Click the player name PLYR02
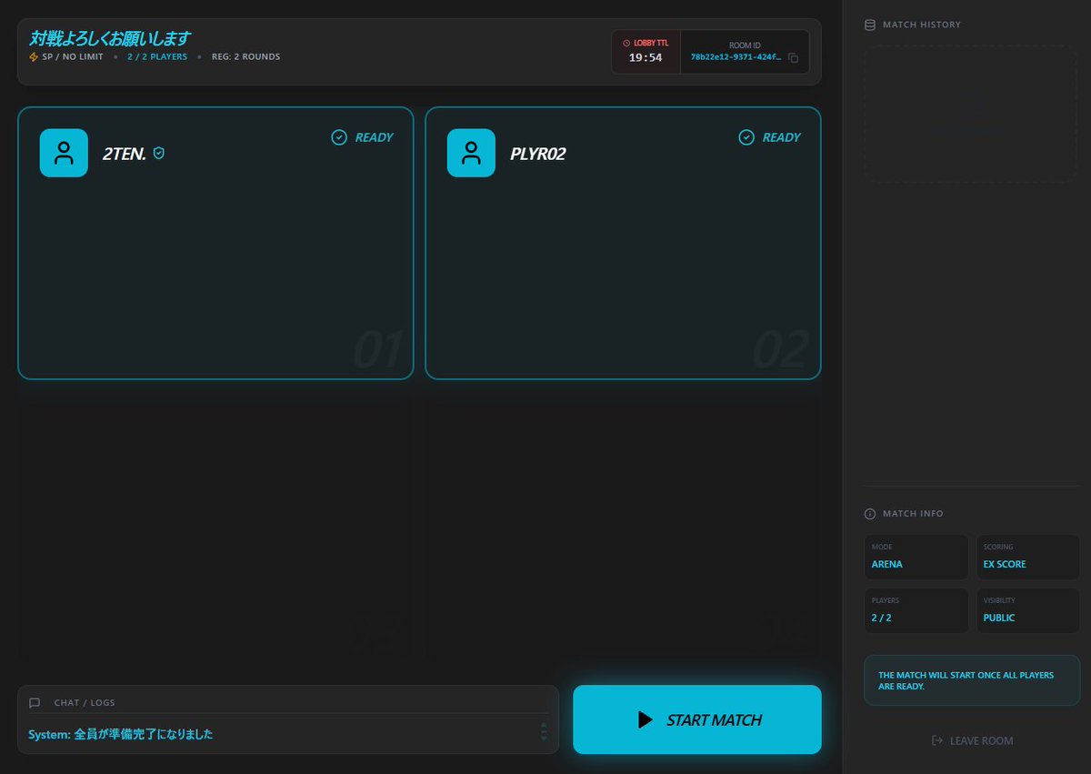The image size is (1091, 774). tap(537, 154)
